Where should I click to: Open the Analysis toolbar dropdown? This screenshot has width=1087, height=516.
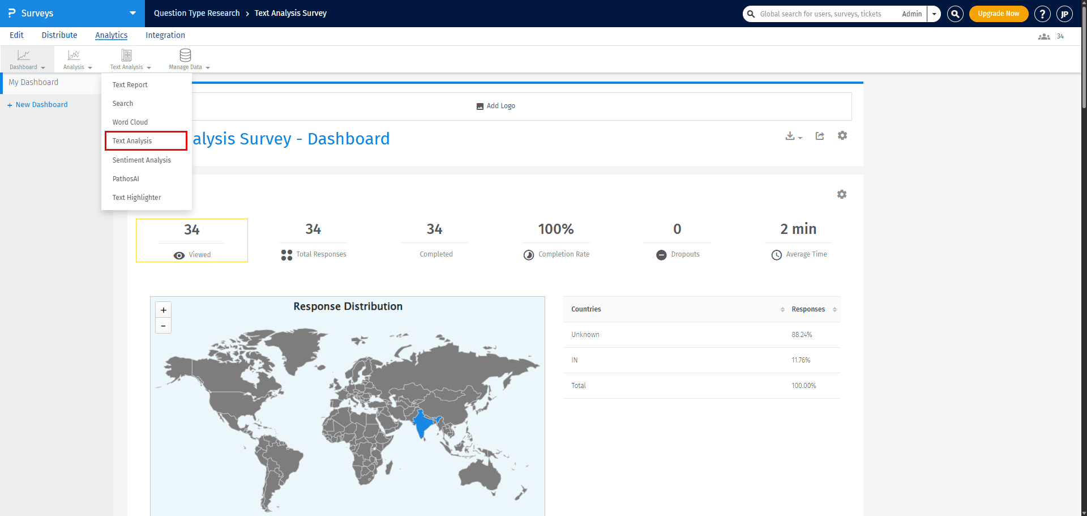point(77,59)
